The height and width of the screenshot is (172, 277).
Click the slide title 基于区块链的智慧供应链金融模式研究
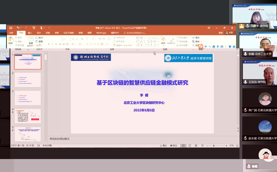142,83
